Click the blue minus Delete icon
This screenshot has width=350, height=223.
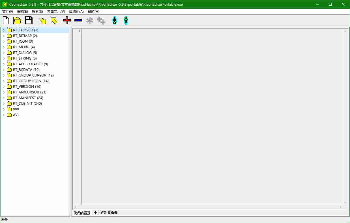[x=78, y=20]
